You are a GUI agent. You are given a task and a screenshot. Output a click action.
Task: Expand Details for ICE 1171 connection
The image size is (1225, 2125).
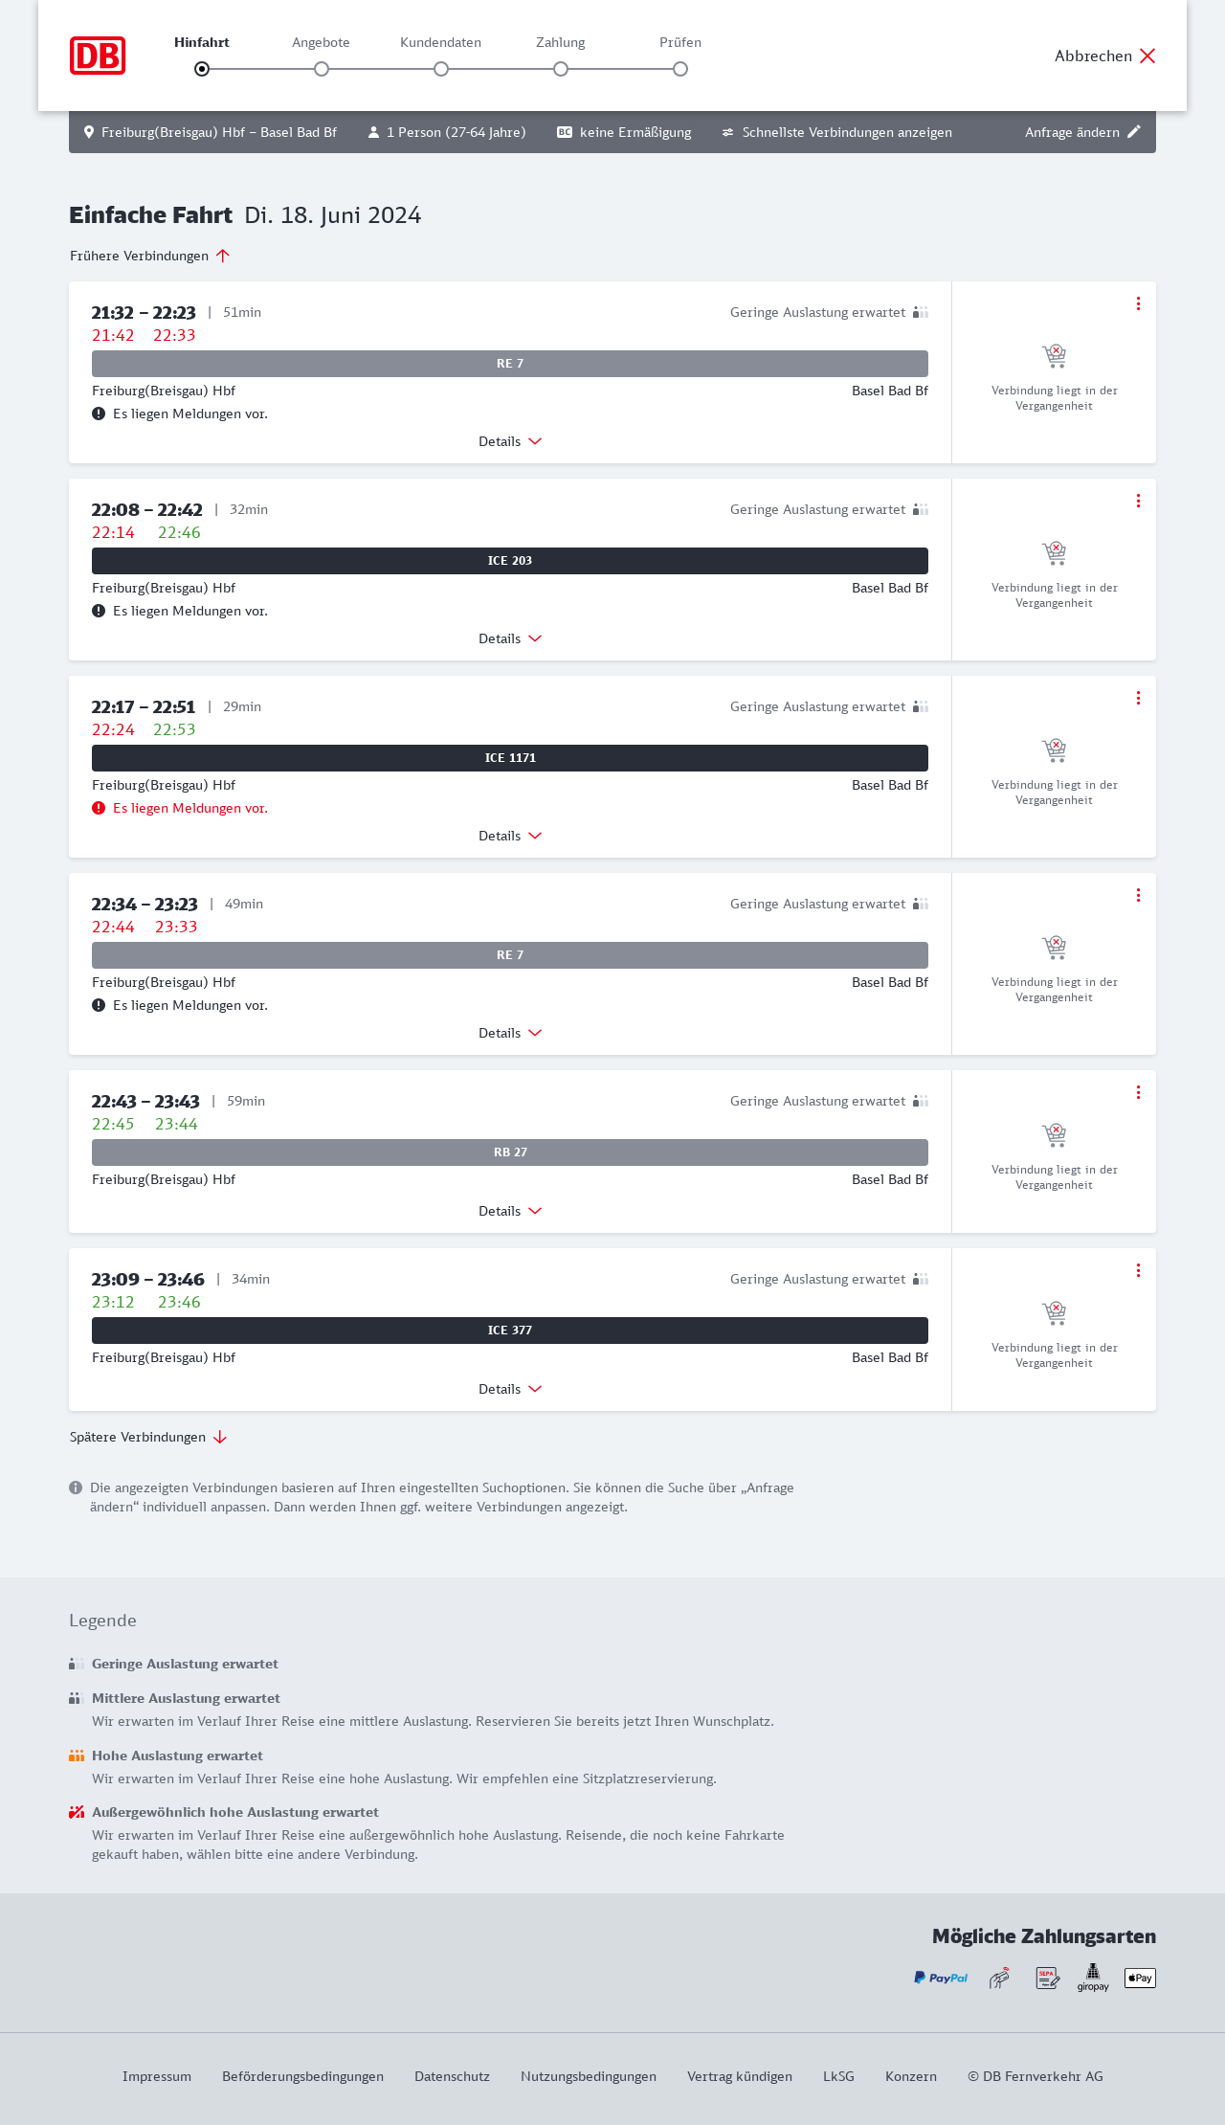510,836
